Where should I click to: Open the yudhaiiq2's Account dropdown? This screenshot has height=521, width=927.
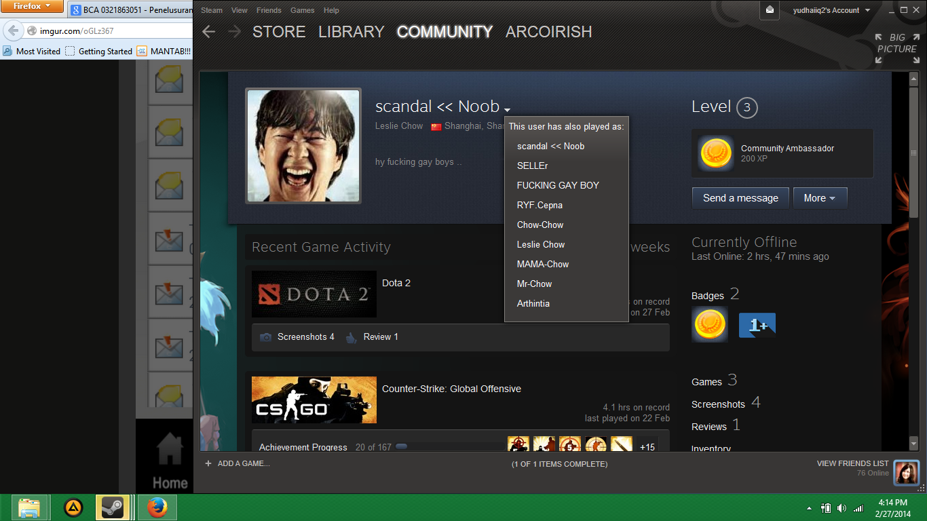point(831,10)
